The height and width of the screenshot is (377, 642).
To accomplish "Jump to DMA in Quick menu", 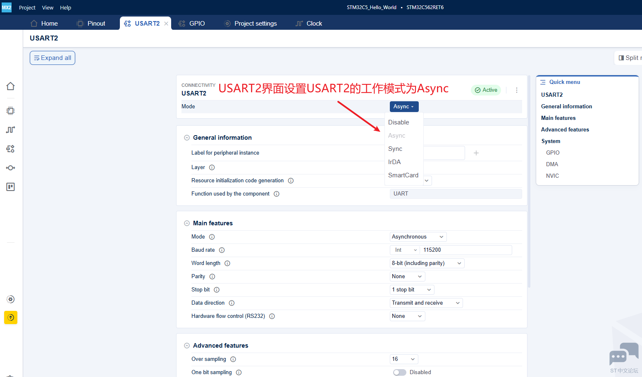I will pos(552,165).
